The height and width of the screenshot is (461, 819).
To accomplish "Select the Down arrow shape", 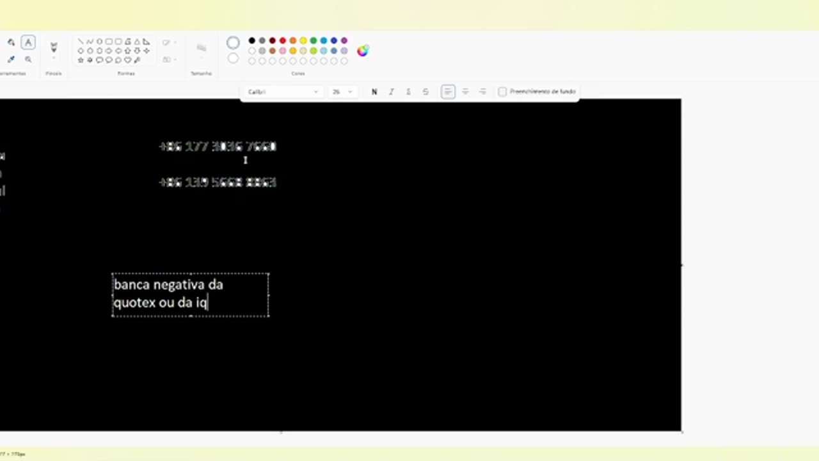I will pos(137,51).
